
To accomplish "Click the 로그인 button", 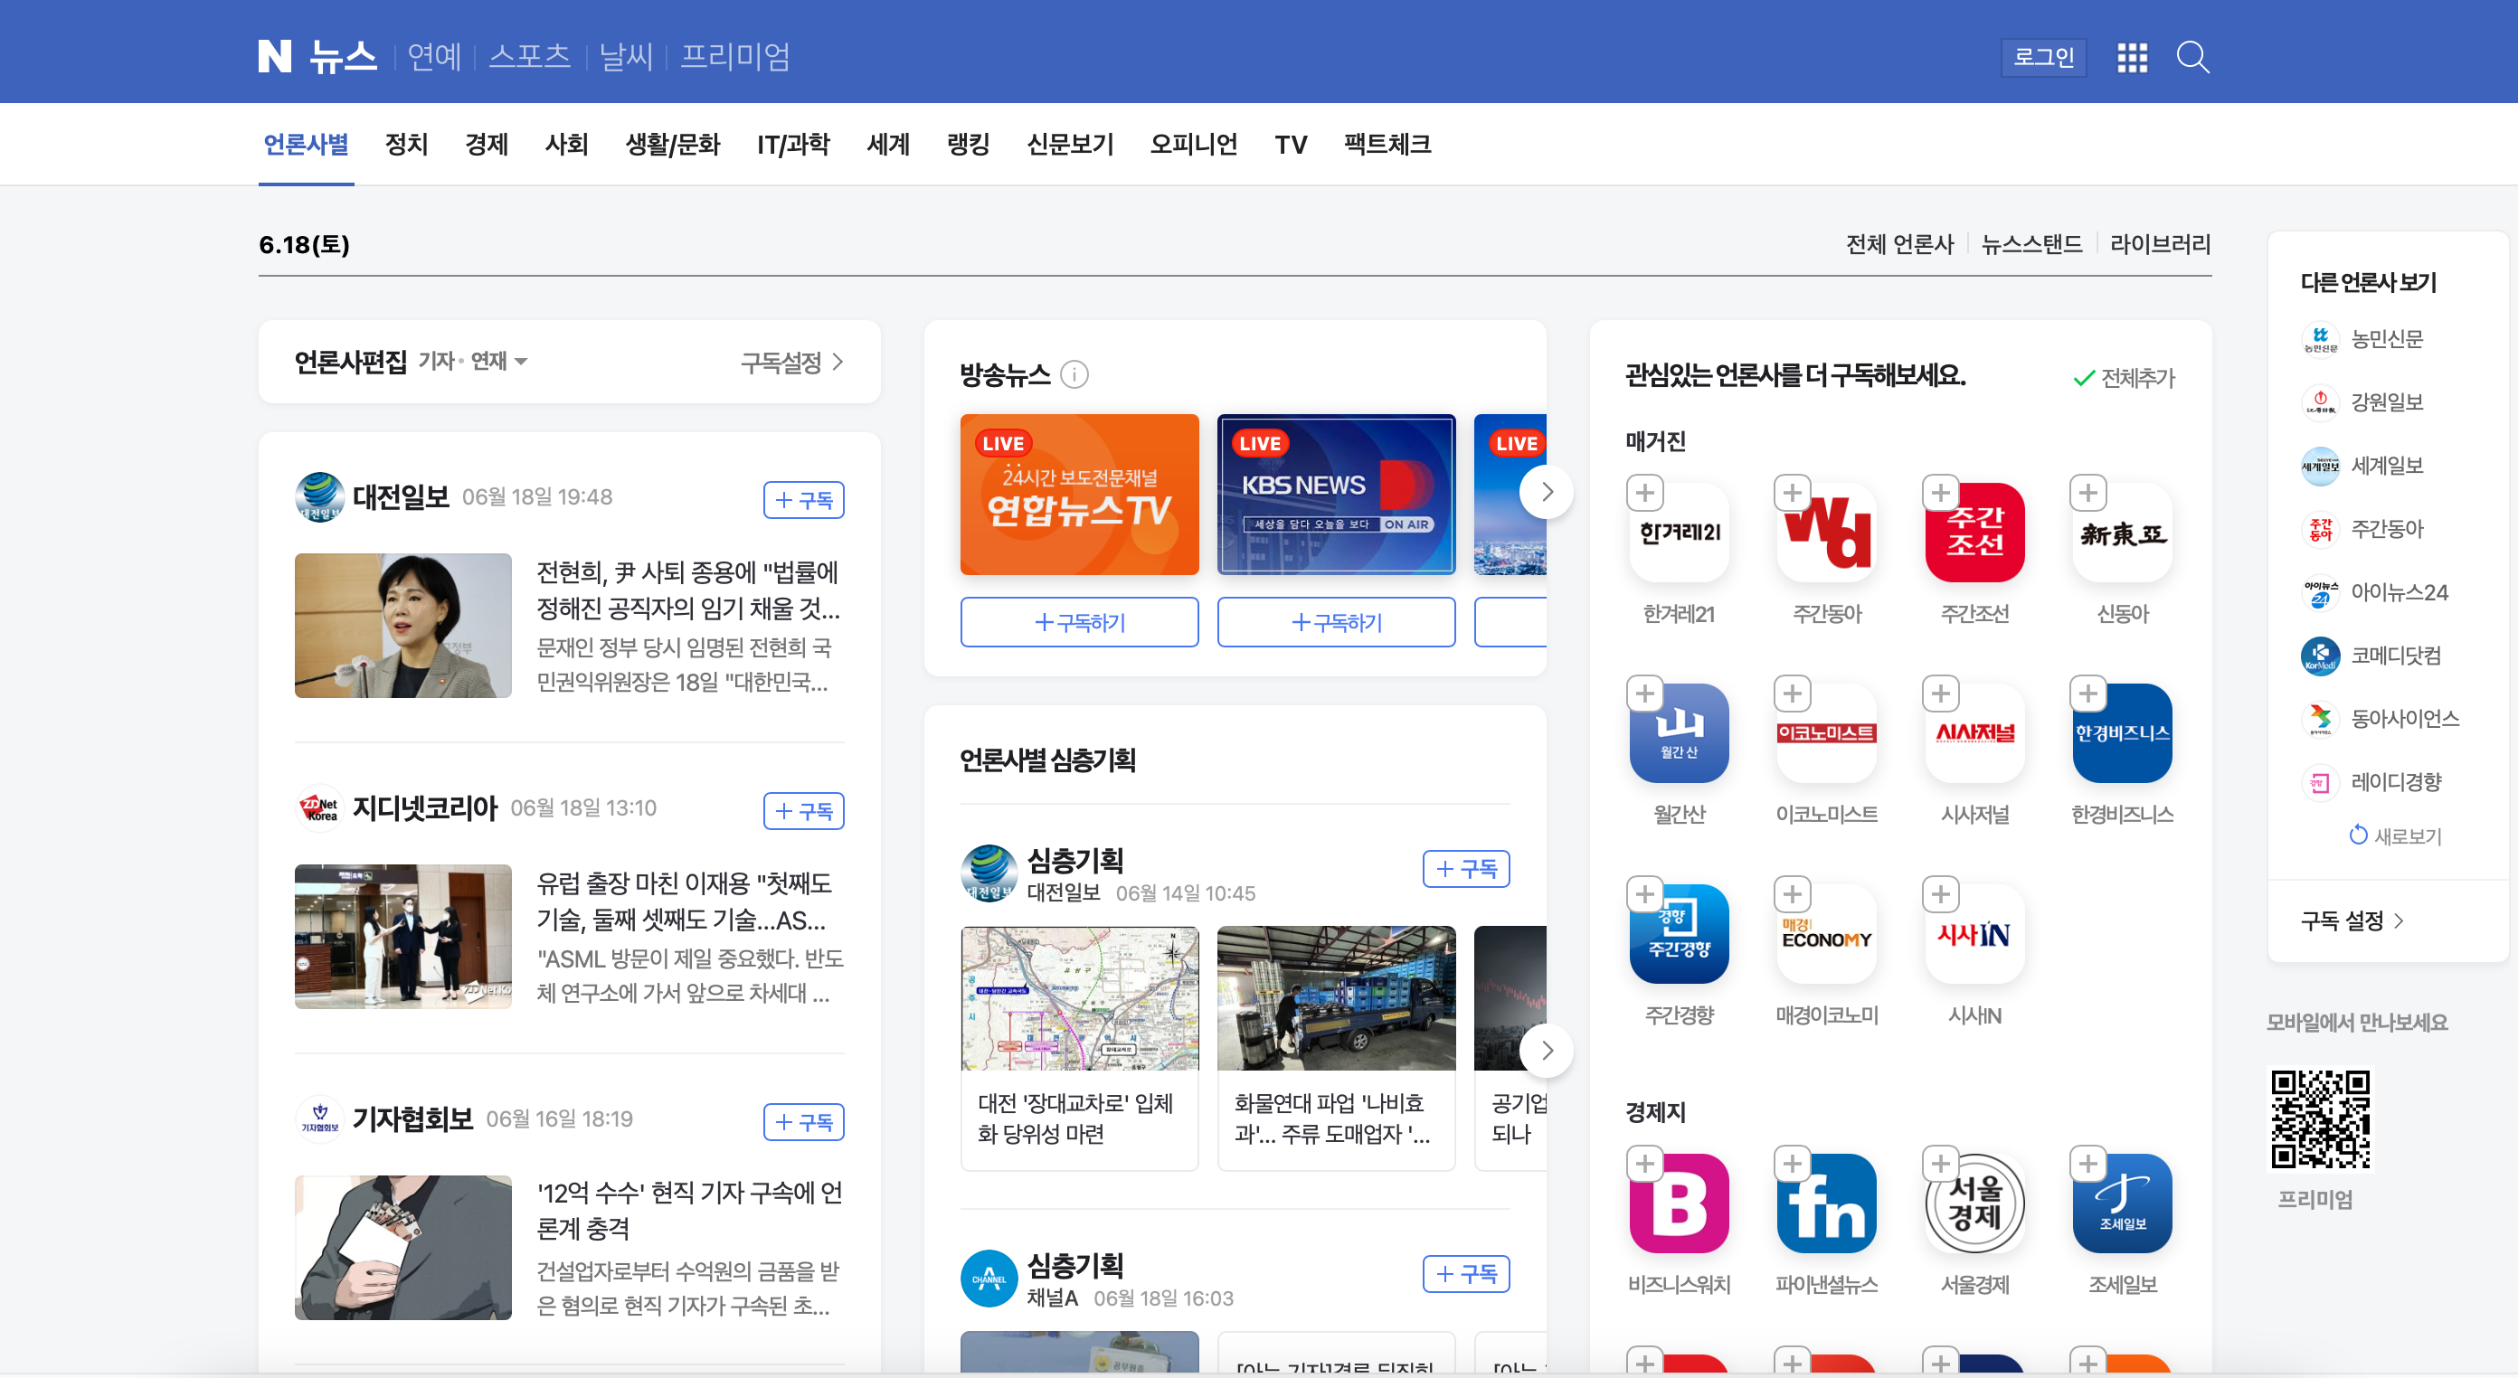I will (2043, 58).
